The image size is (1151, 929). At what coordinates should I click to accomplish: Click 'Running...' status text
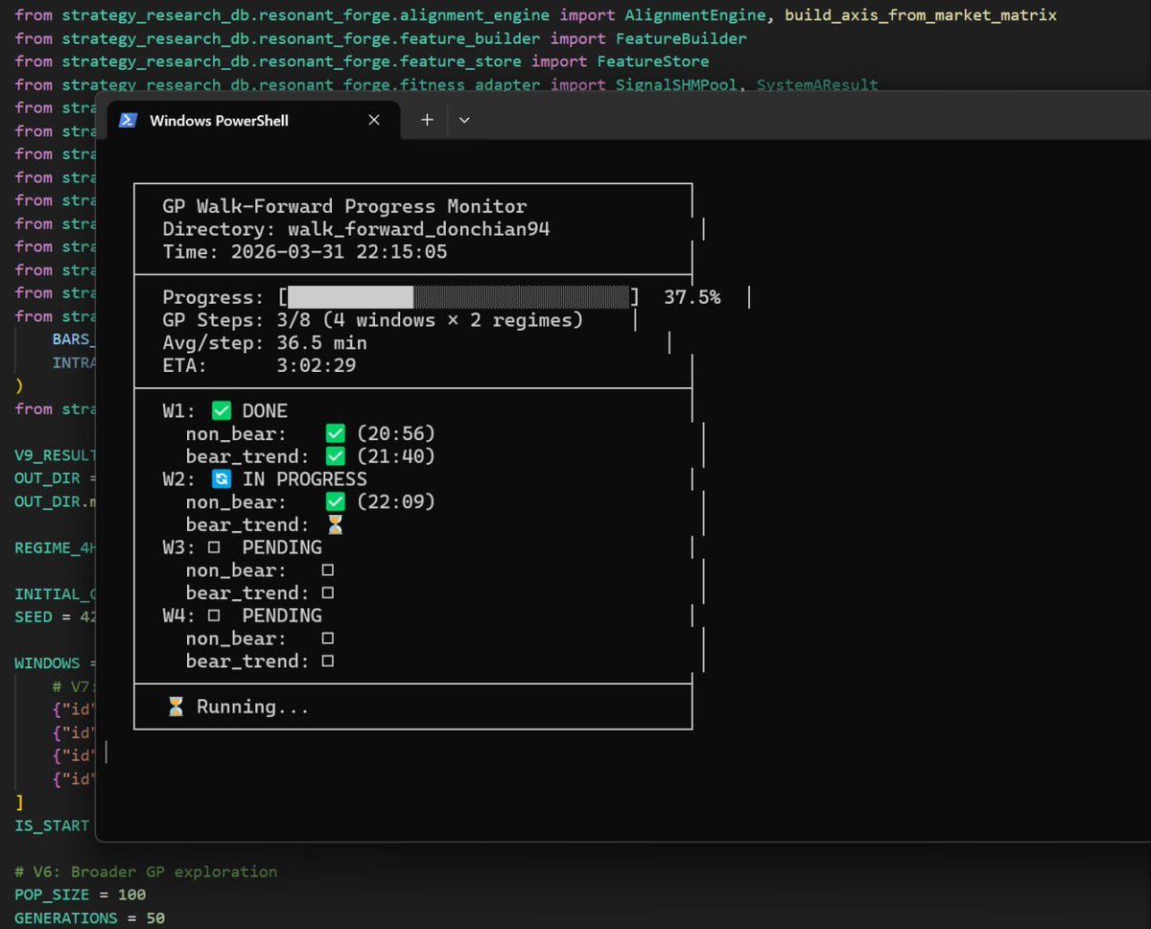(253, 707)
